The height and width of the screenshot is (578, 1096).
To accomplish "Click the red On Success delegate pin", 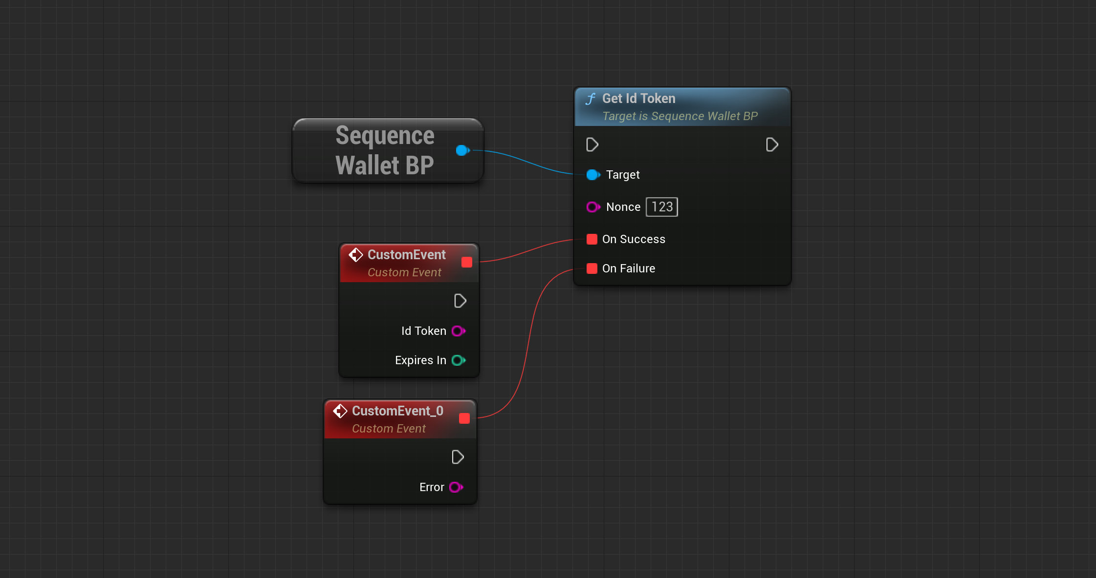I will tap(592, 239).
